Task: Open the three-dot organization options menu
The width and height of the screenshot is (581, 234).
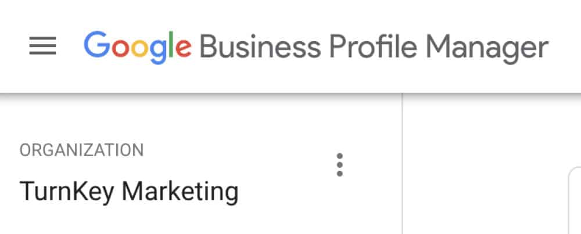Action: pyautogui.click(x=339, y=165)
